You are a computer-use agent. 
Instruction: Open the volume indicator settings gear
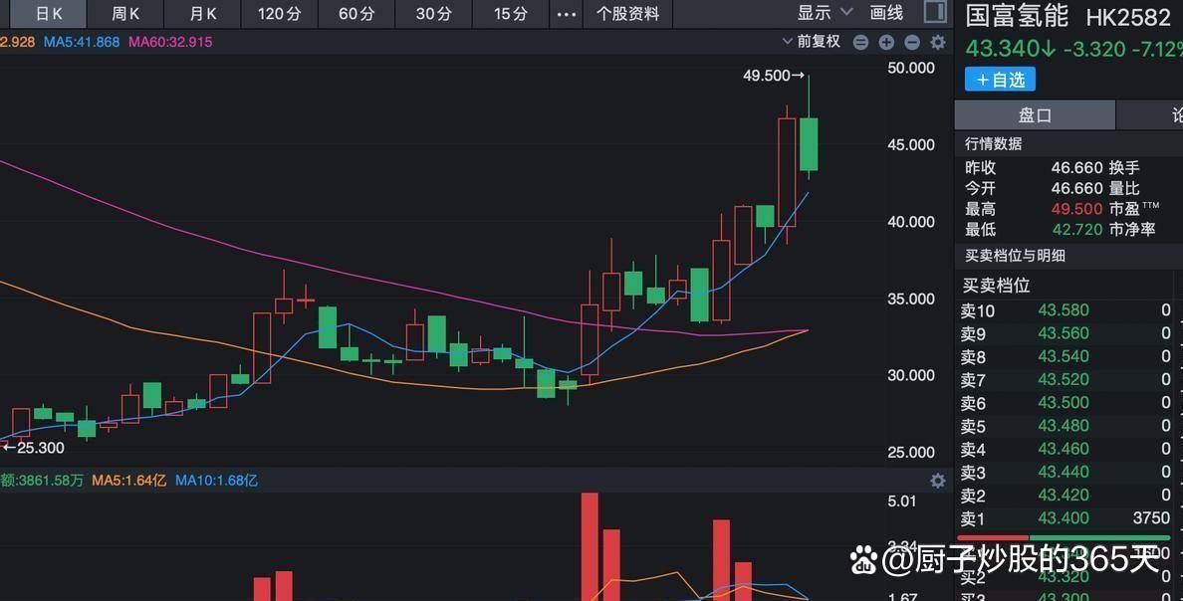coord(937,481)
